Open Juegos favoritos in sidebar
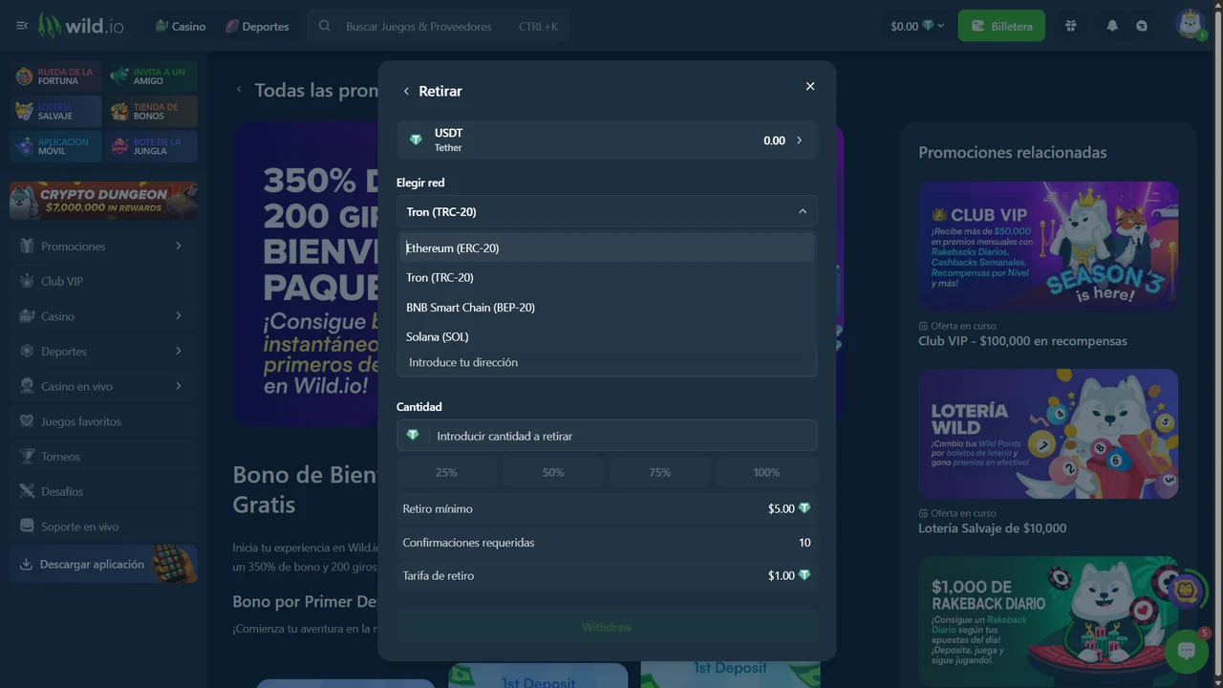This screenshot has height=688, width=1223. click(x=104, y=421)
